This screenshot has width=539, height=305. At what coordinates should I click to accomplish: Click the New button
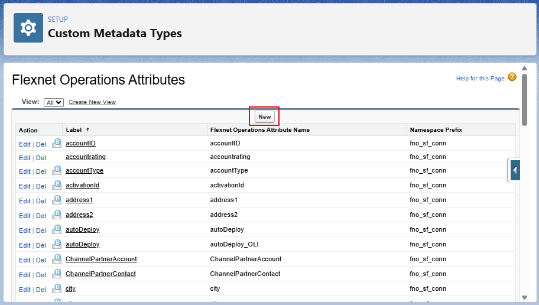point(265,116)
